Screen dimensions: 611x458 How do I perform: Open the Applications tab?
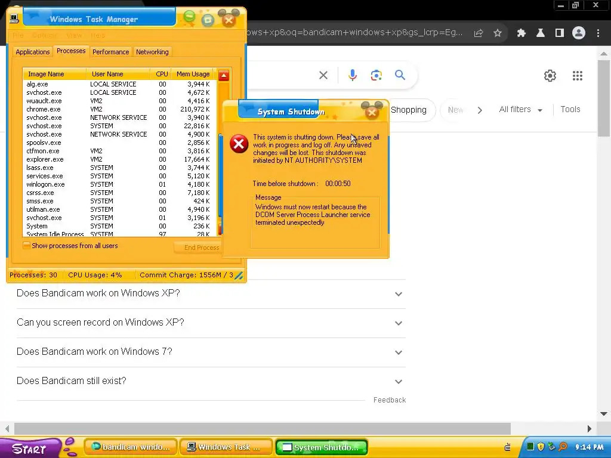click(33, 52)
